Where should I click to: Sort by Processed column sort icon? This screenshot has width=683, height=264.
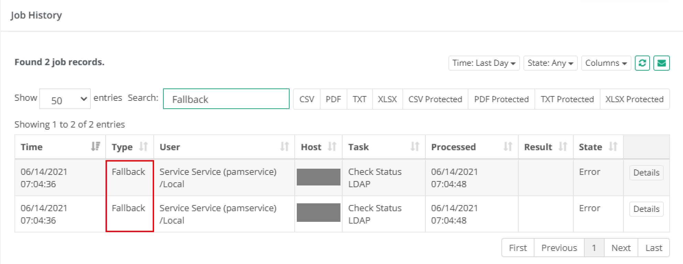tap(508, 147)
